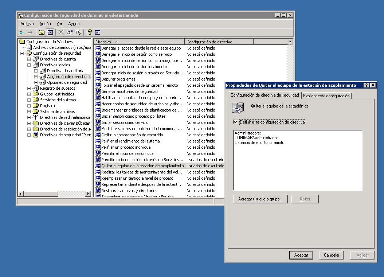Expand the Servicios del sistema node
Viewport: 384px width, 277px height.
point(29,100)
